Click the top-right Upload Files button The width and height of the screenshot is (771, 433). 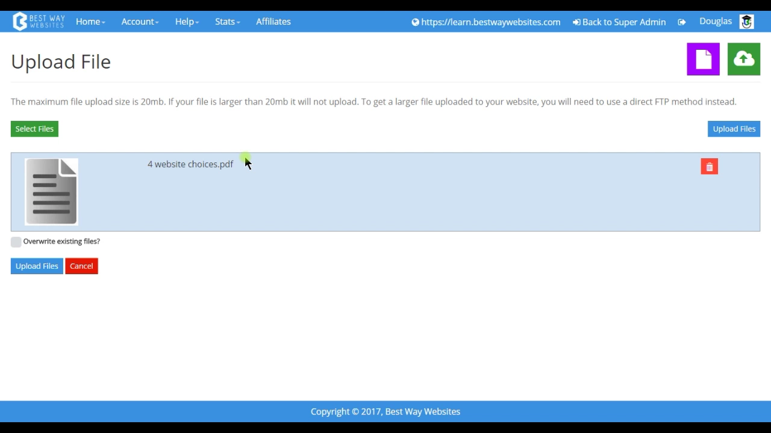(x=734, y=129)
